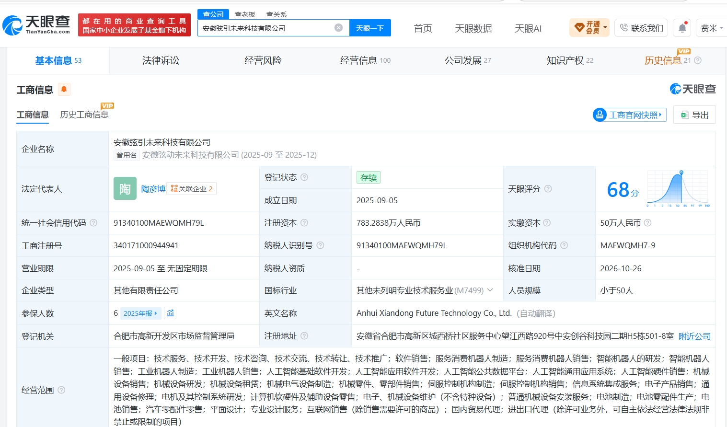Show help for 经营范围
727x427 pixels.
61,390
